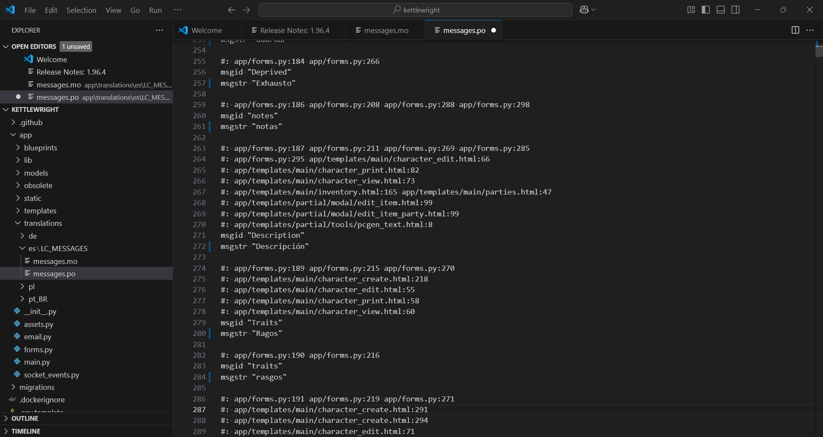
Task: Open the Customize Layout icon
Action: pyautogui.click(x=691, y=10)
